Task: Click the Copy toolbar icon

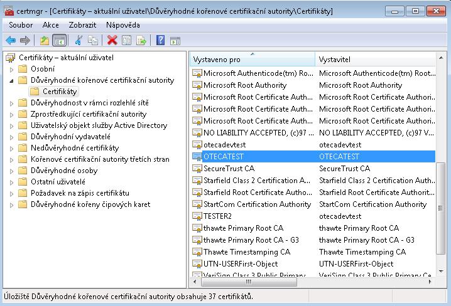Action: point(92,41)
